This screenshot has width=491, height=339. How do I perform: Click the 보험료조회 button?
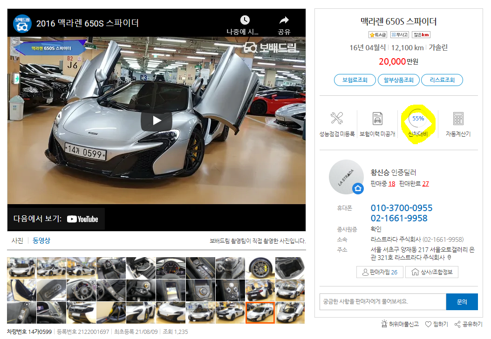[x=355, y=80]
